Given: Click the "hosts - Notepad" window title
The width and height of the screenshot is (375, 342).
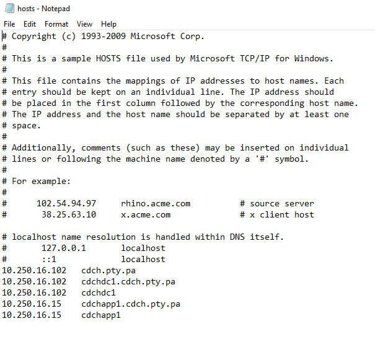Looking at the screenshot, I should click(44, 9).
